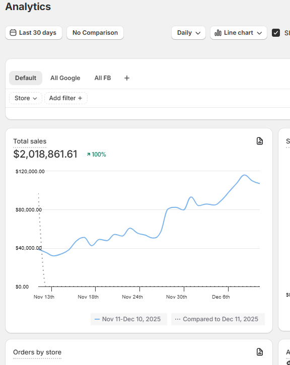The image size is (290, 365).
Task: Click the $40,000.00 axis label
Action: click(29, 248)
